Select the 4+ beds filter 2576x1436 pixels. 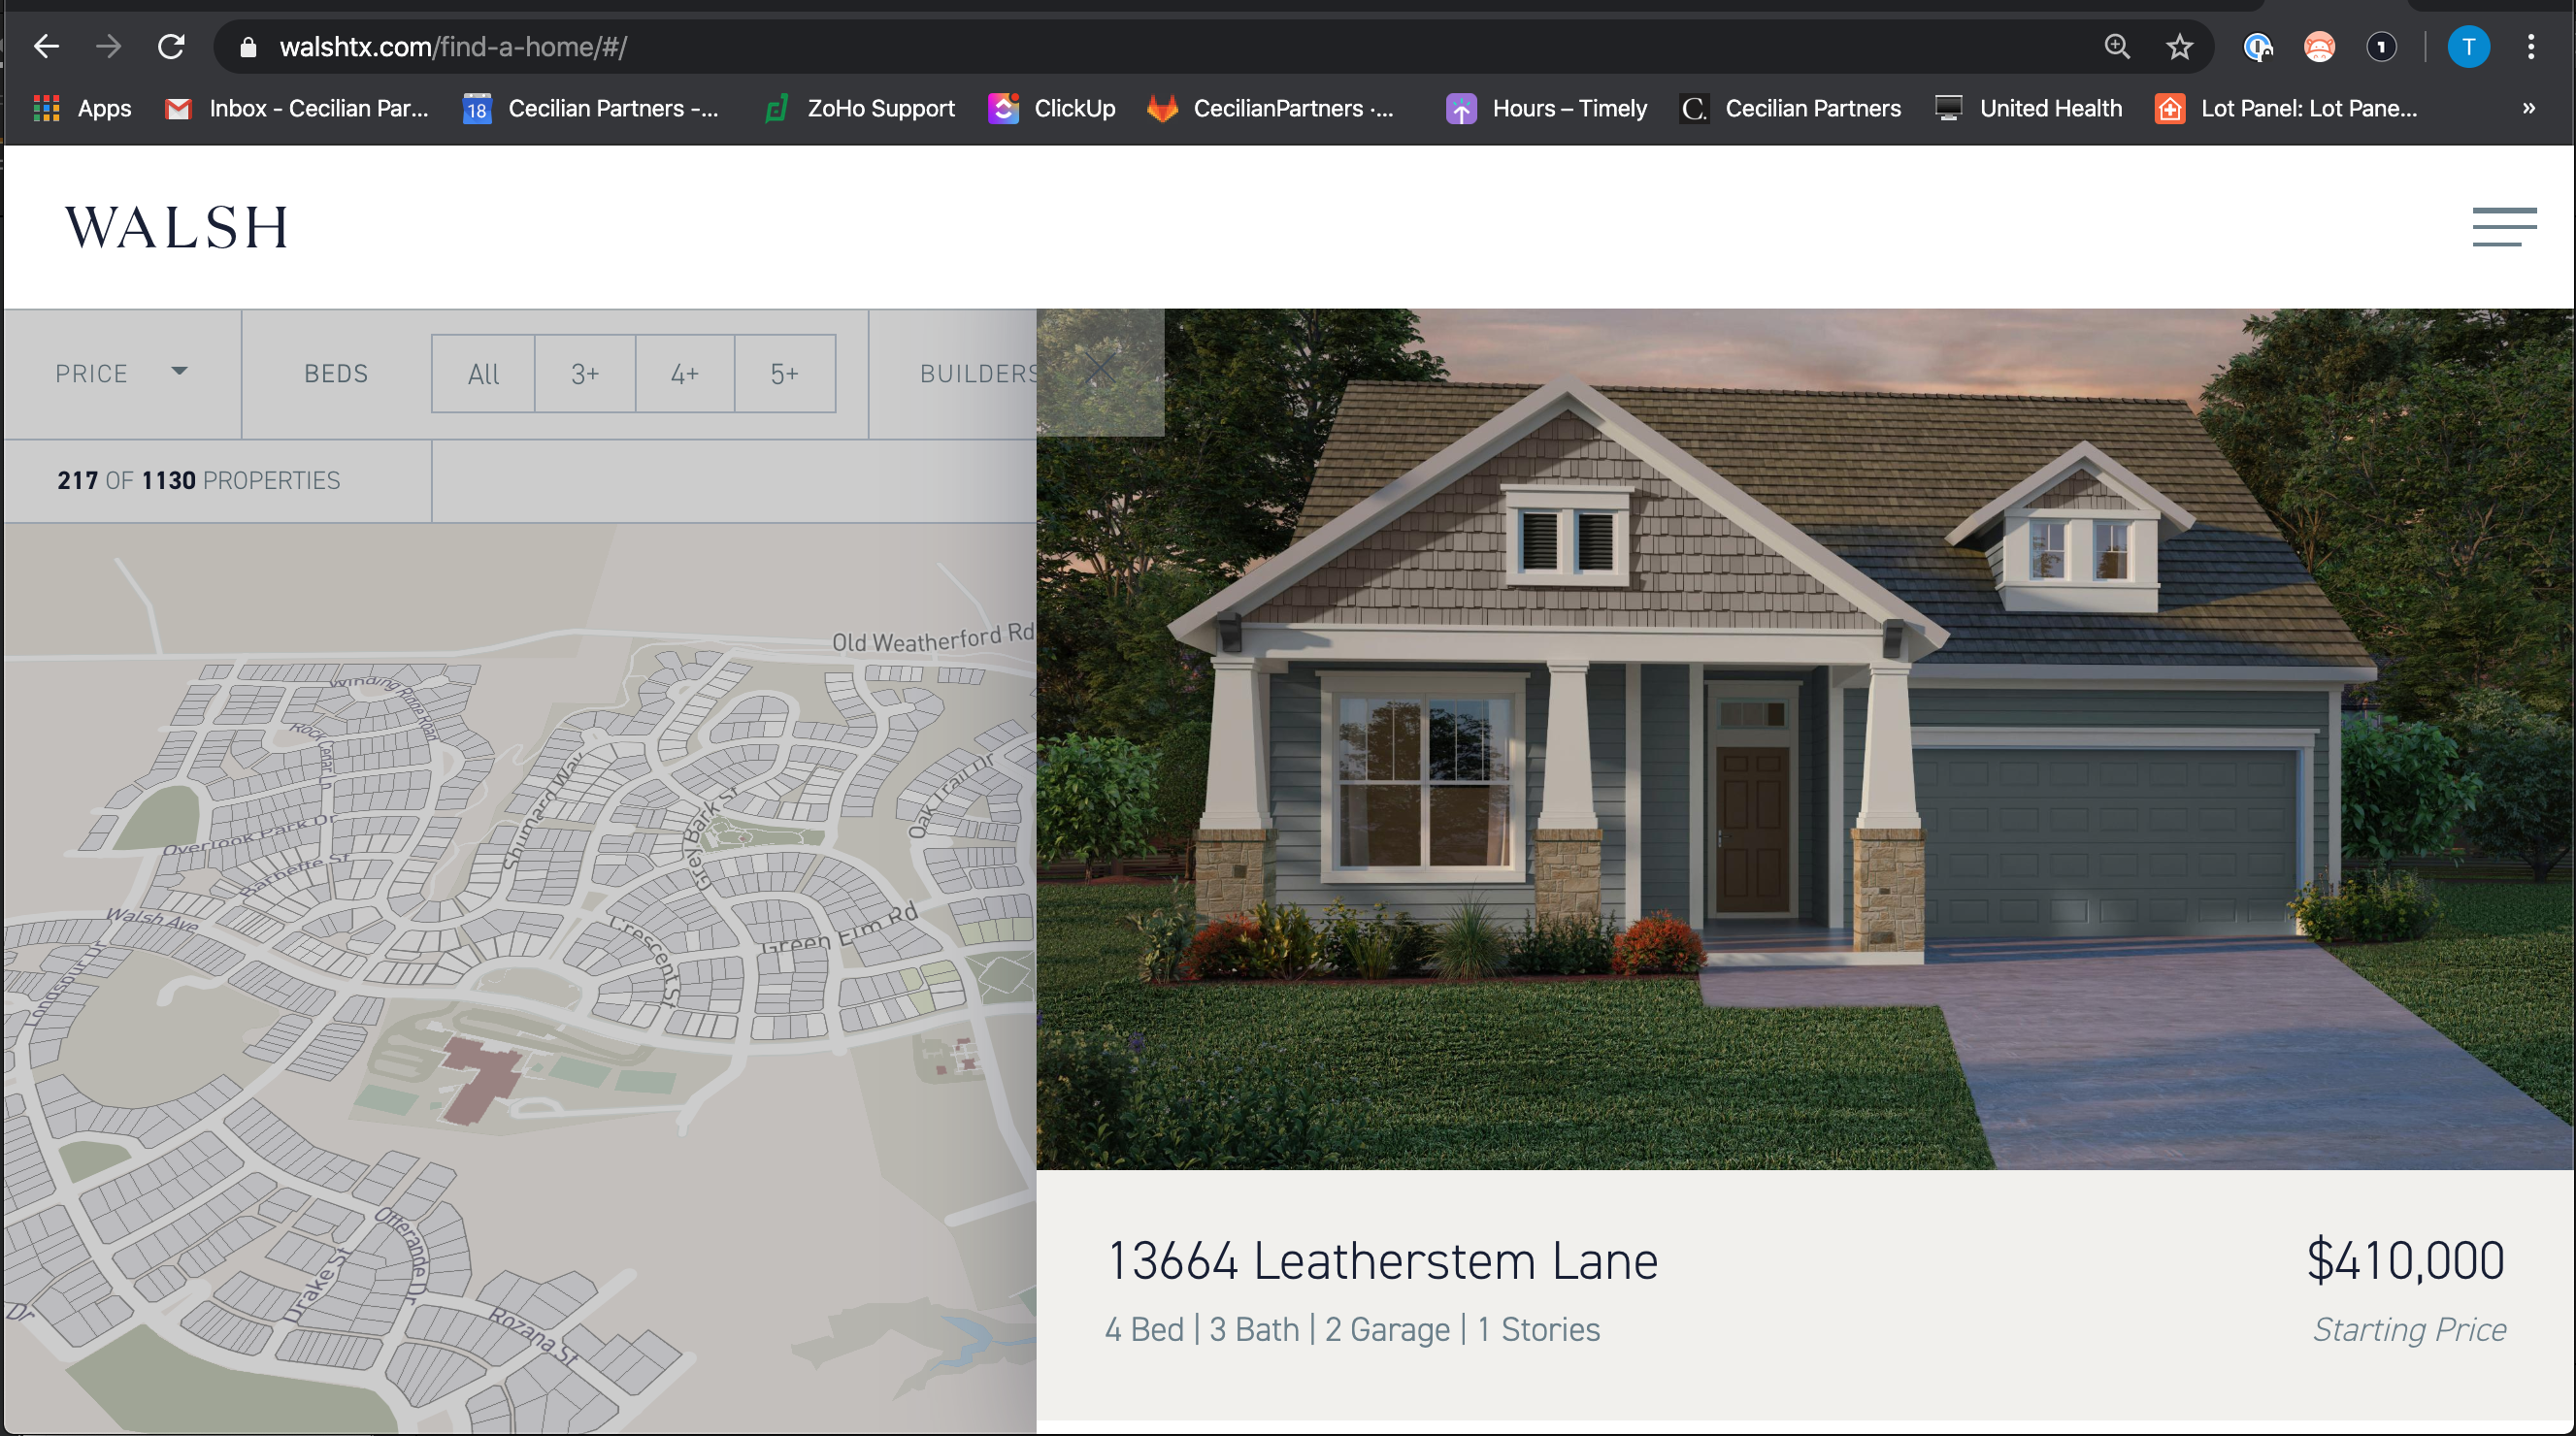tap(685, 374)
